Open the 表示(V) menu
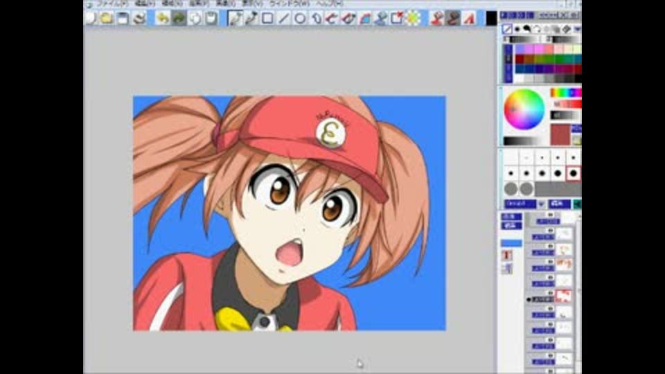665x374 pixels. [252, 3]
